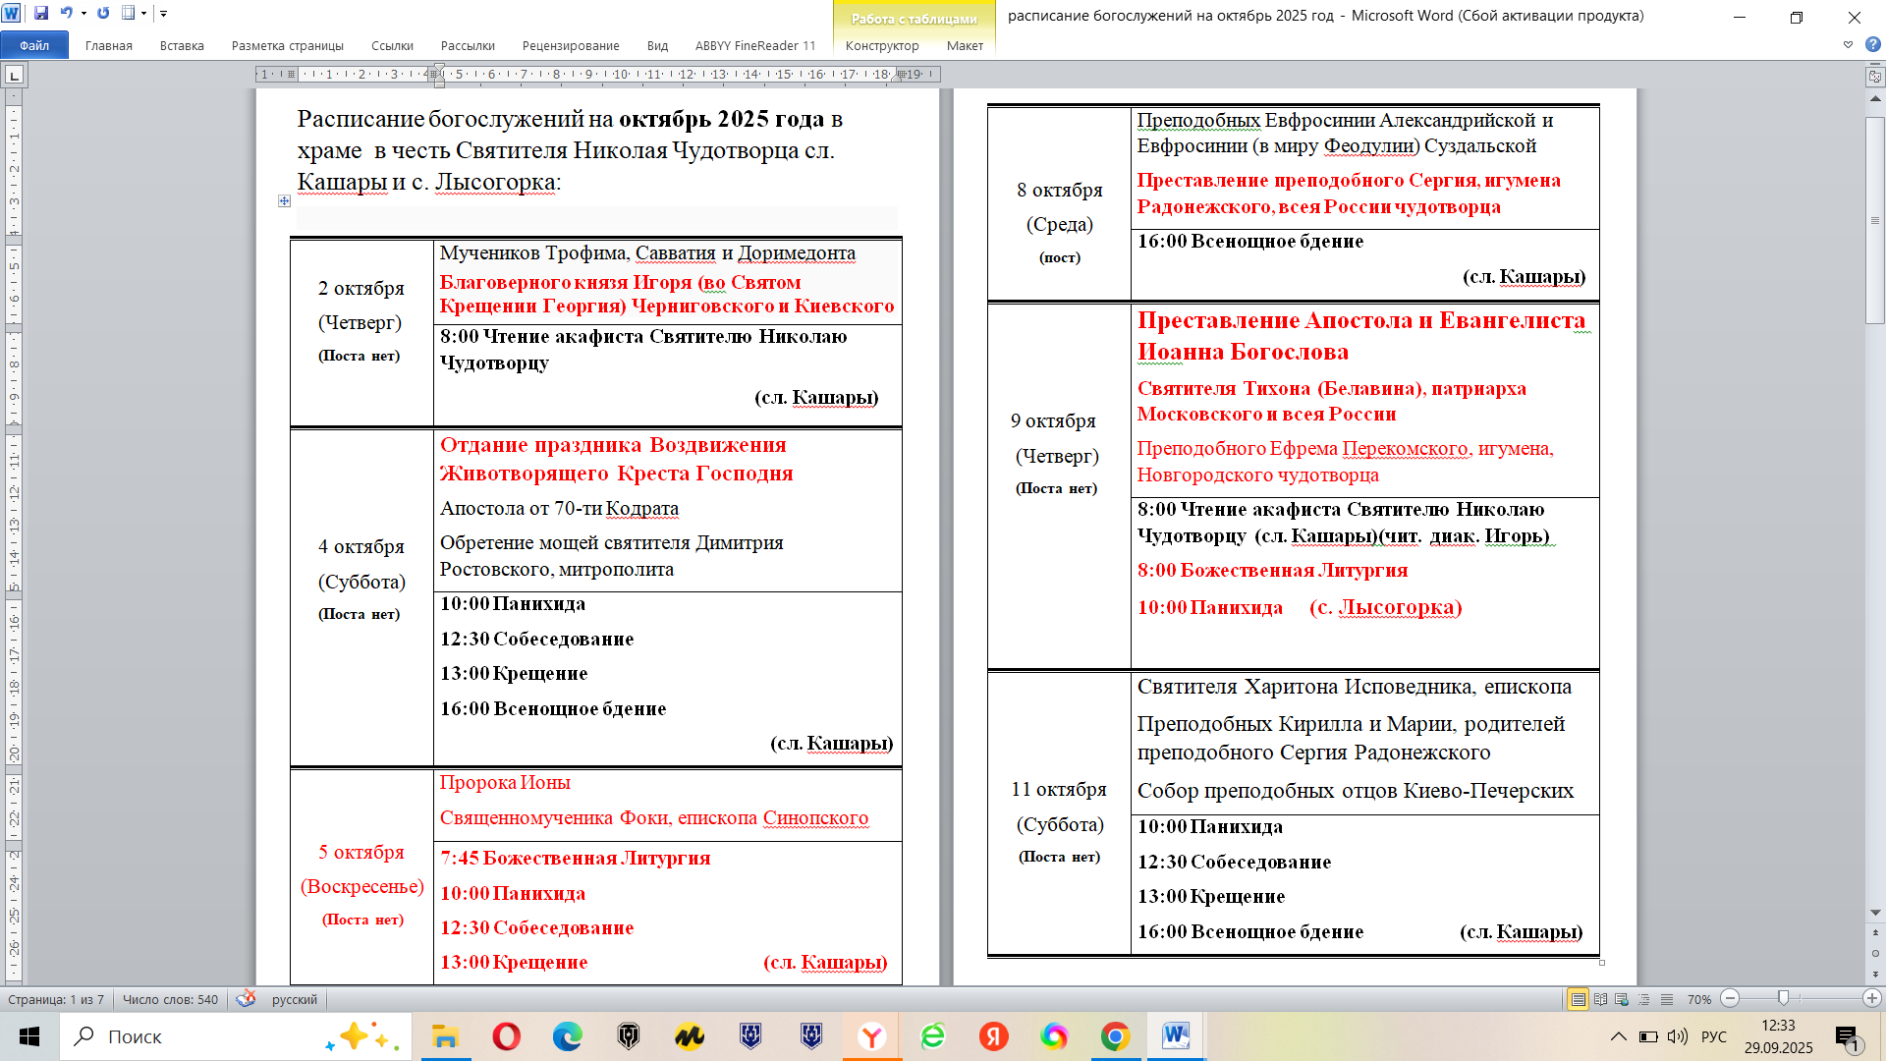Click the spell check status icon
Screen dimensions: 1886x1061
246,999
